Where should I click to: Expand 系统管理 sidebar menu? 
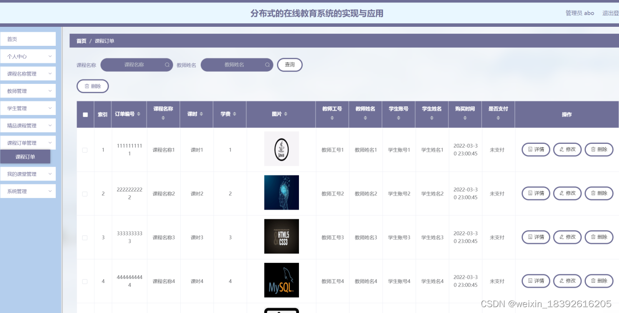(28, 191)
